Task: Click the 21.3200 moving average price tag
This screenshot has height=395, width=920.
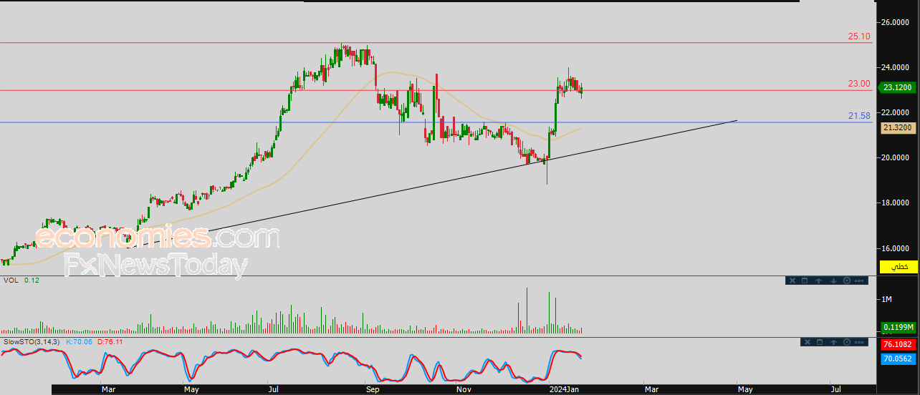Action: (x=899, y=127)
